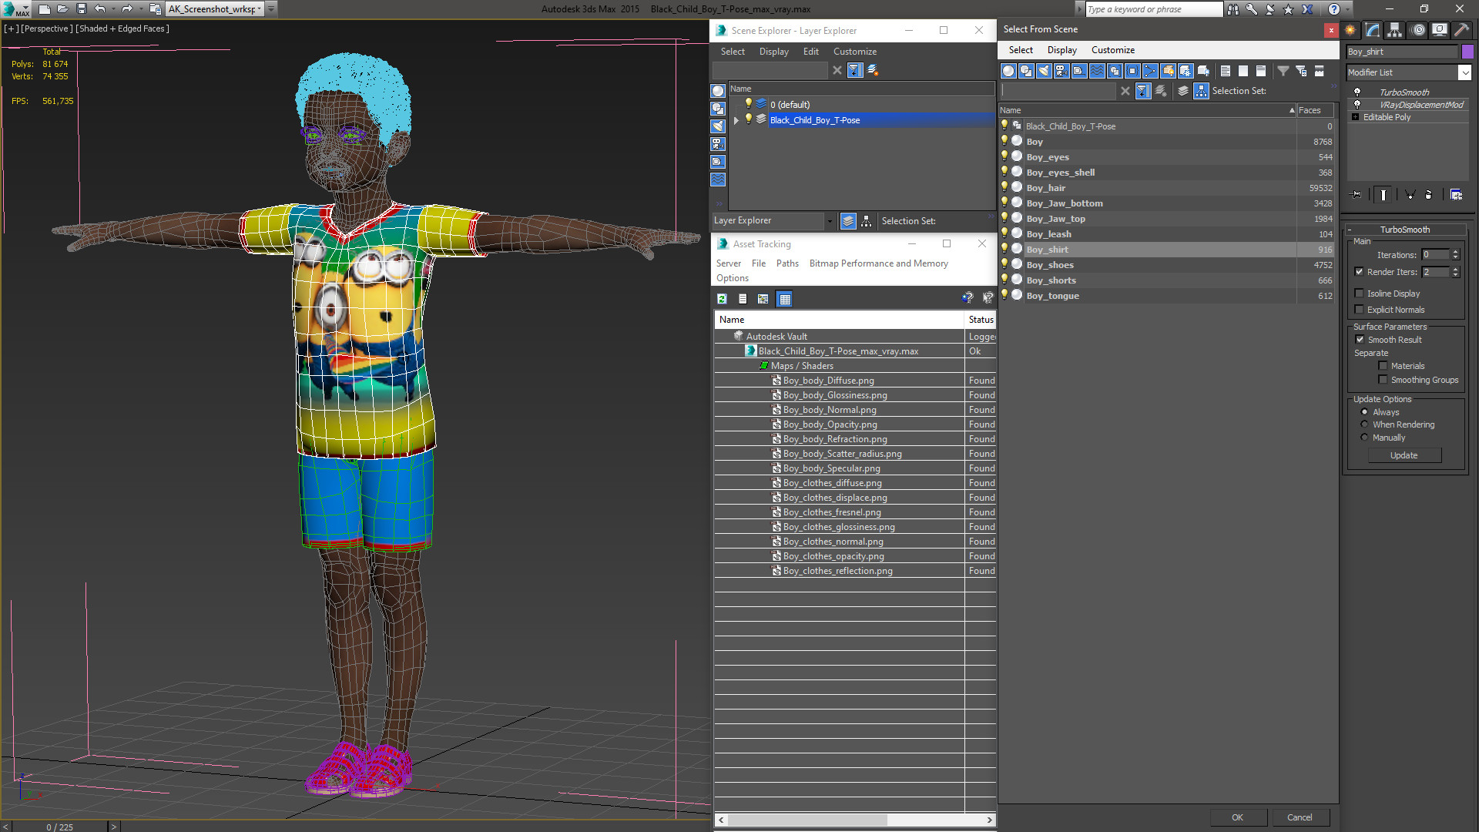This screenshot has height=832, width=1479.
Task: Click the Shaded + Edged Faces viewport label
Action: coord(122,29)
